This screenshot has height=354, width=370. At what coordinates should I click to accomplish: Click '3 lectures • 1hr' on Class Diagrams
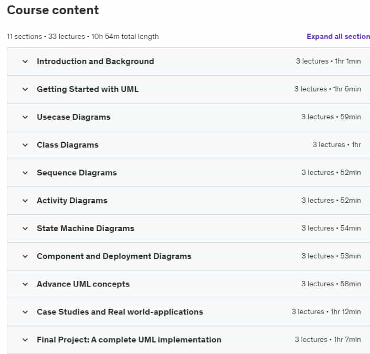337,145
